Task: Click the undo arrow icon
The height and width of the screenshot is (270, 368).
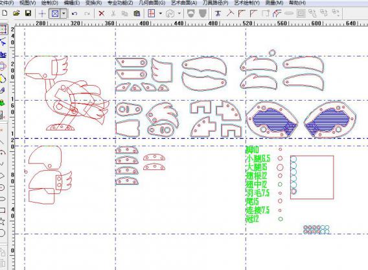Action: 75,14
